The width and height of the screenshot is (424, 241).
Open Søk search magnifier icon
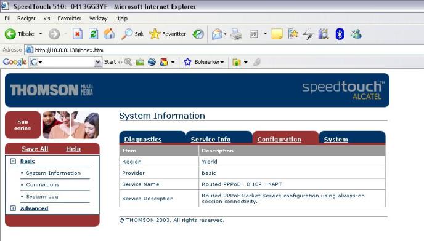pos(126,34)
